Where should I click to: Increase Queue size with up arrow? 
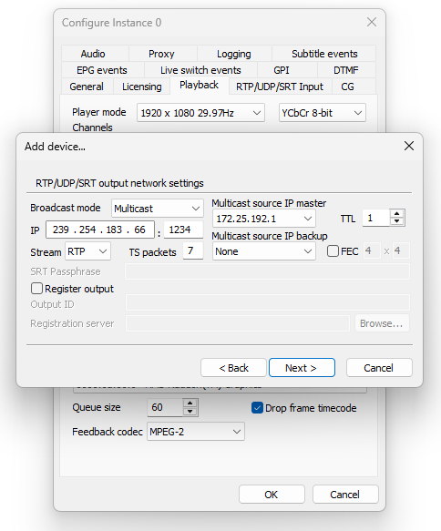[190, 403]
